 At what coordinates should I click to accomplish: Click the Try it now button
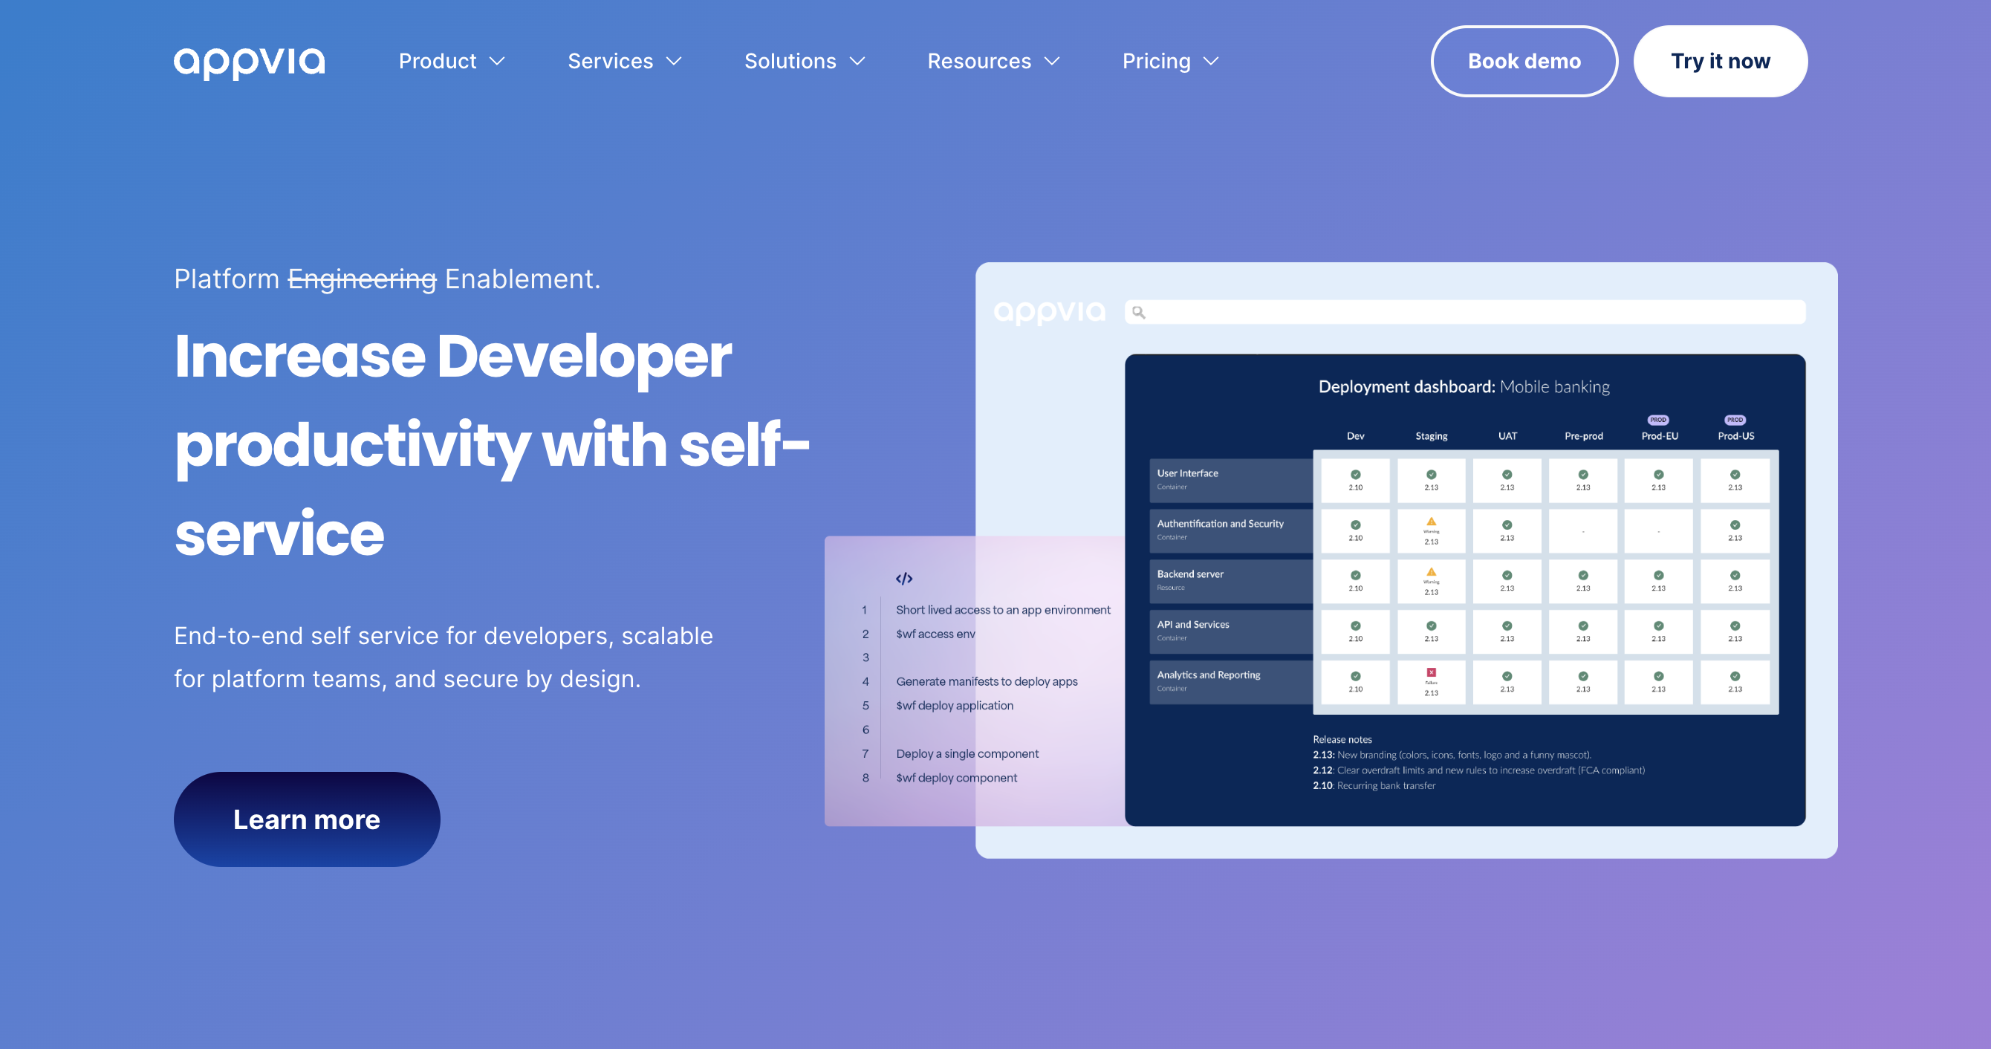(1721, 60)
